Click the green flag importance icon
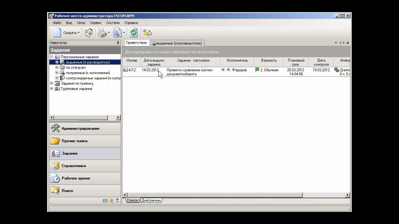The image size is (399, 224). (257, 70)
